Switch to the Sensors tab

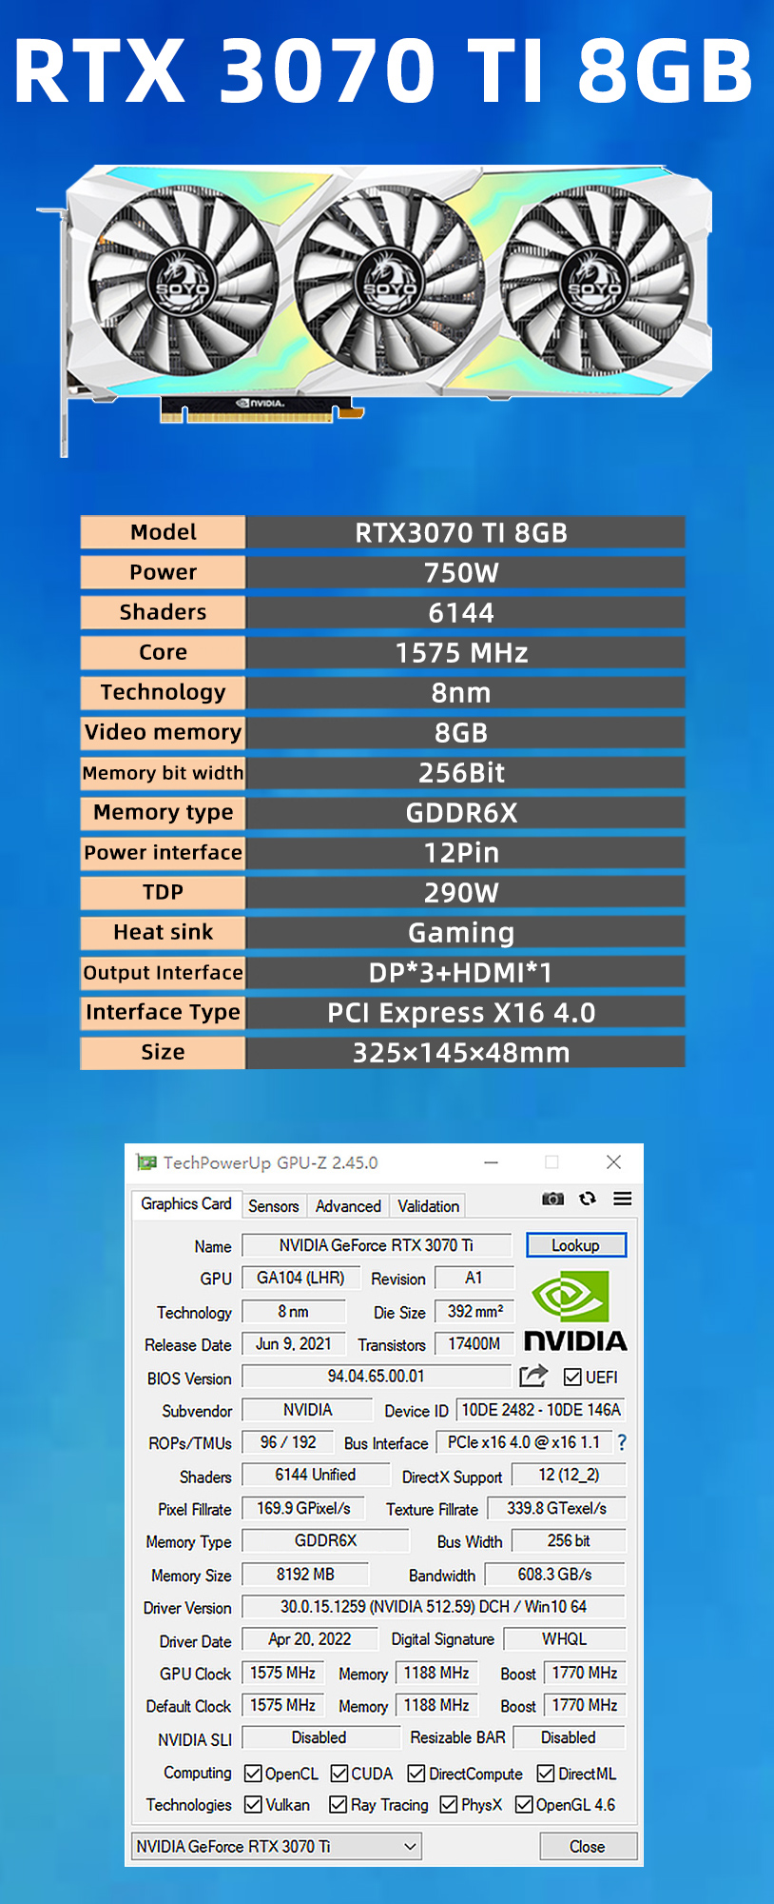click(274, 1206)
